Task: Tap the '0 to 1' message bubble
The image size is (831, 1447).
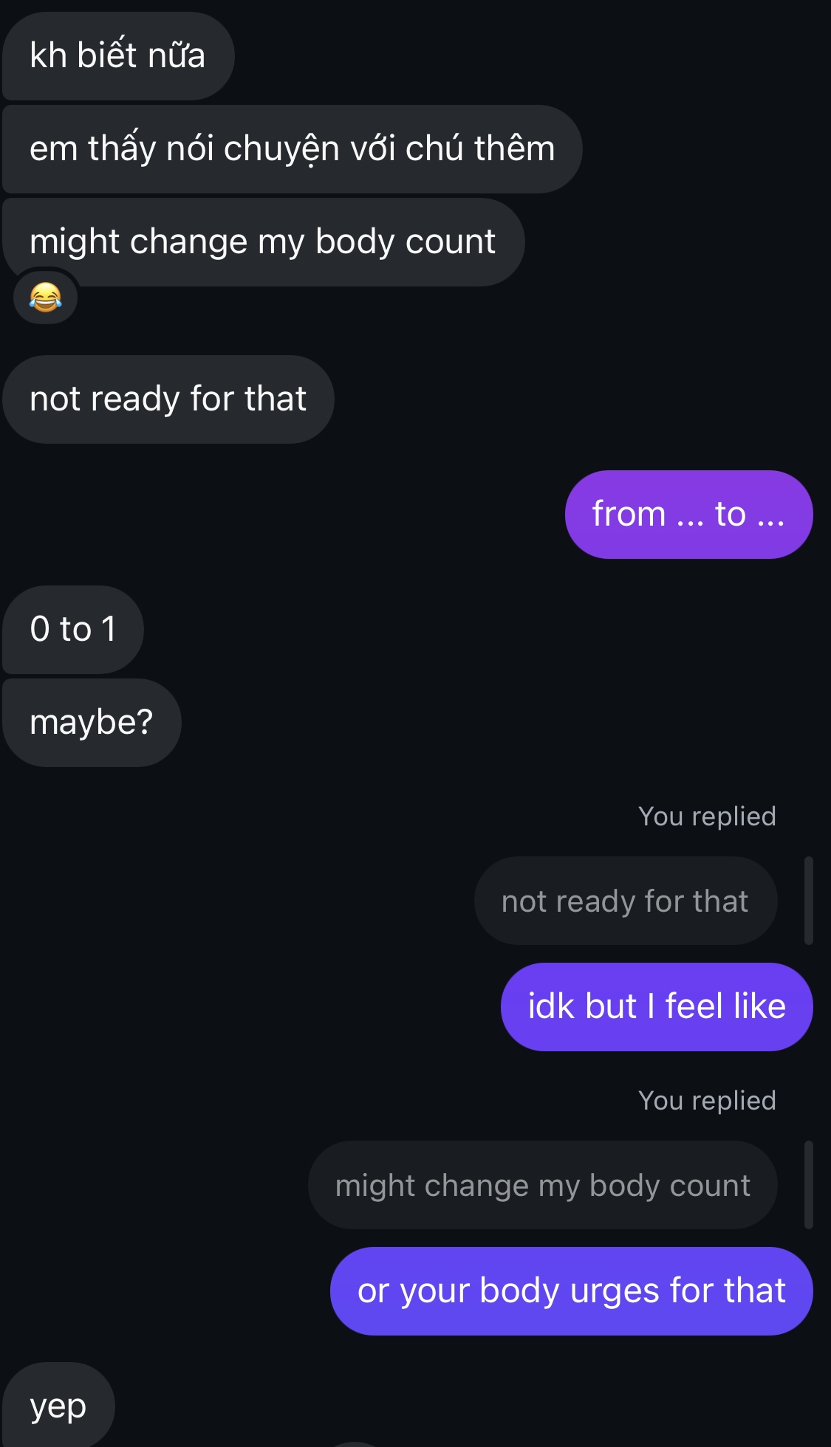Action: coord(73,630)
